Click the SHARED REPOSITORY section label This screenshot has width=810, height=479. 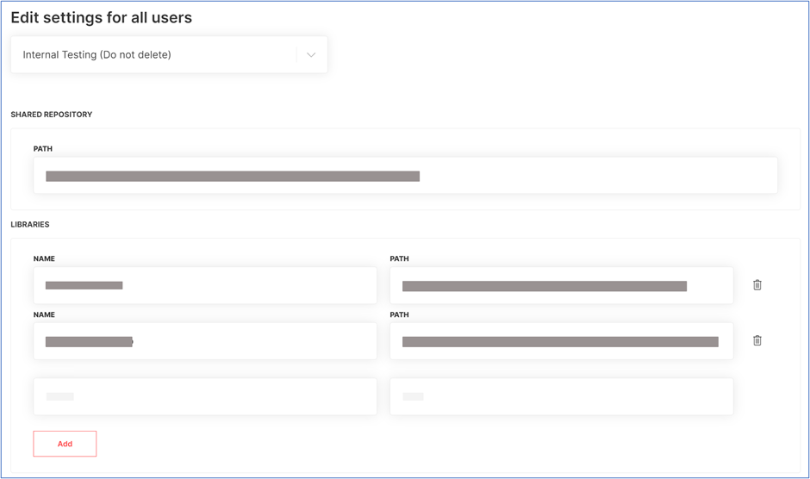click(52, 115)
